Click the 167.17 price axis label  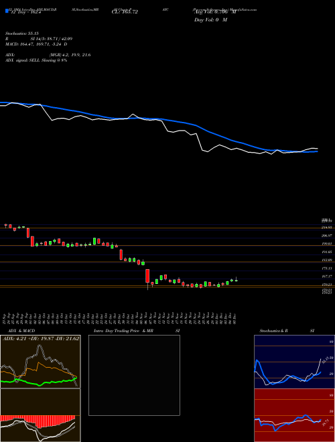328,276
